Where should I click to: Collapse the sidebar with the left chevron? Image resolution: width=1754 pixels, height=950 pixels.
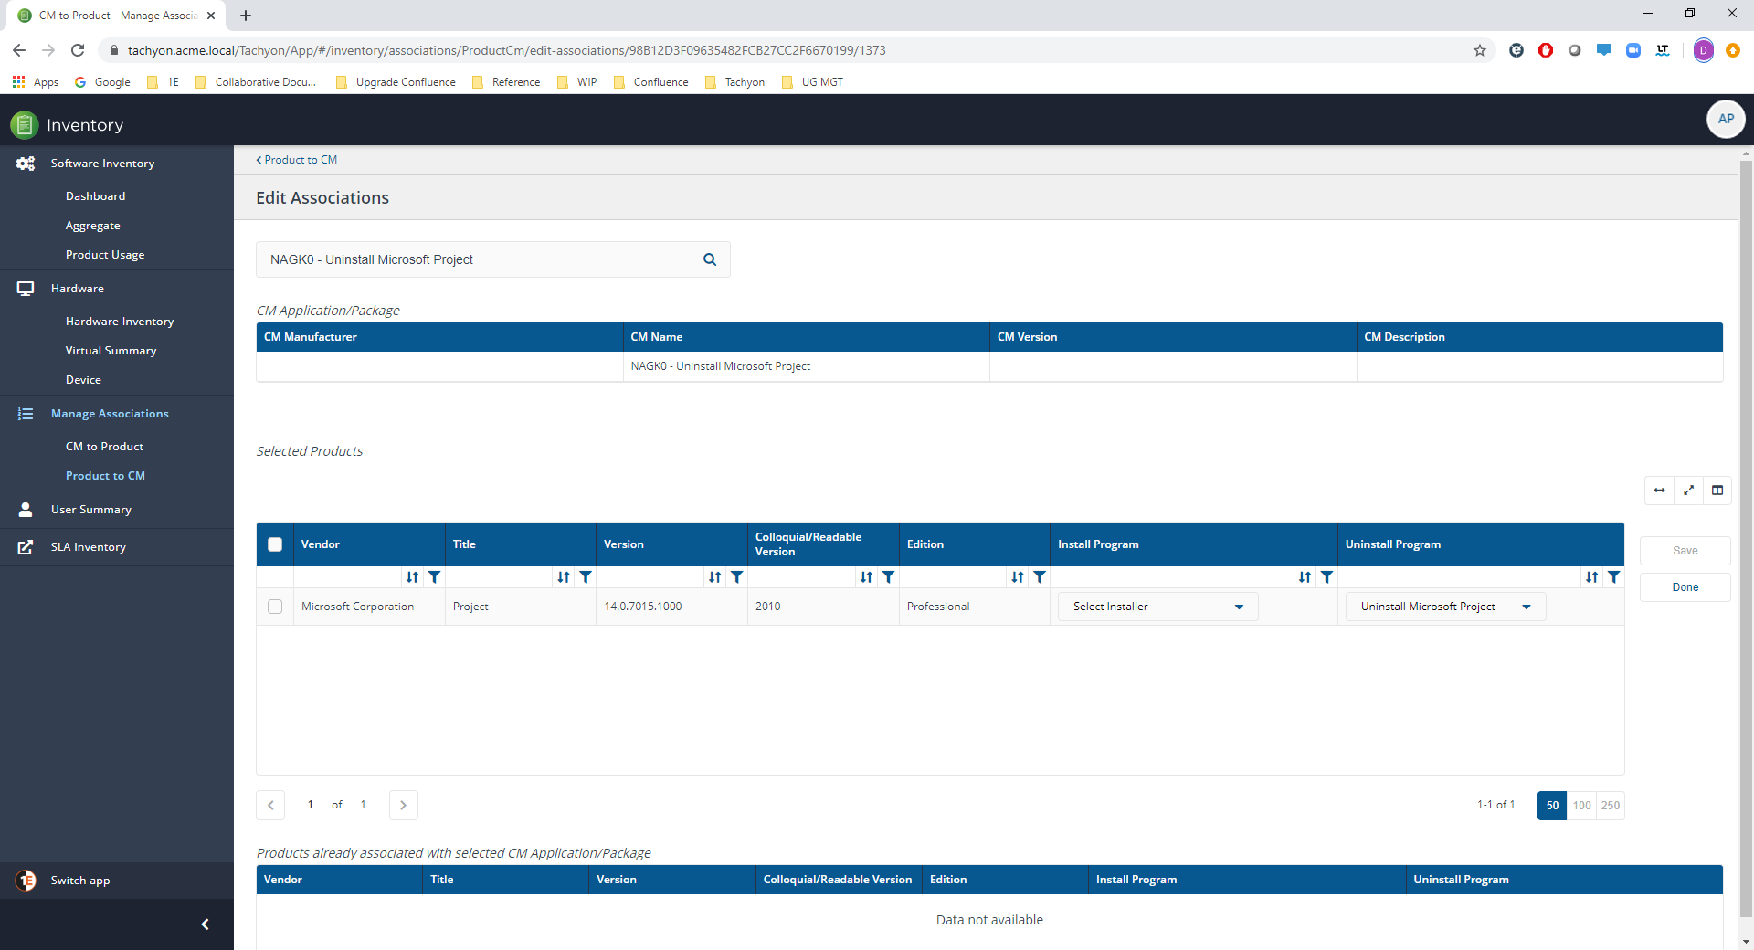click(x=205, y=924)
